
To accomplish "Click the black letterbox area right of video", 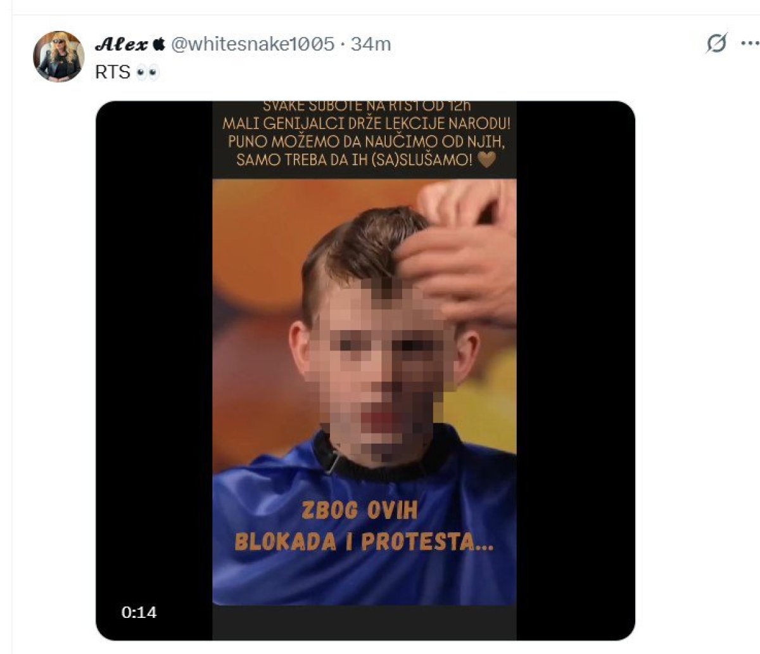I will (x=575, y=371).
